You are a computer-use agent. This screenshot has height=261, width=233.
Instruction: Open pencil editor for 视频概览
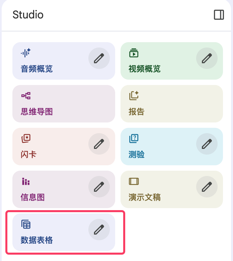pyautogui.click(x=207, y=58)
